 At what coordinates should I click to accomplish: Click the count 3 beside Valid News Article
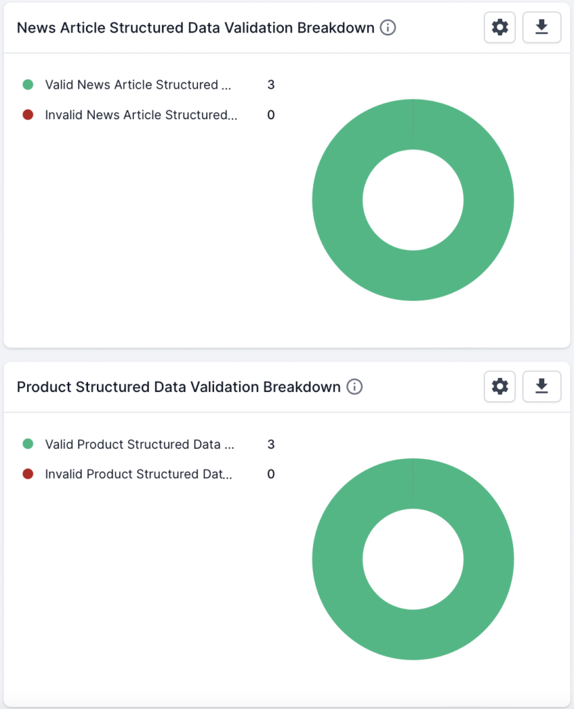(x=271, y=84)
